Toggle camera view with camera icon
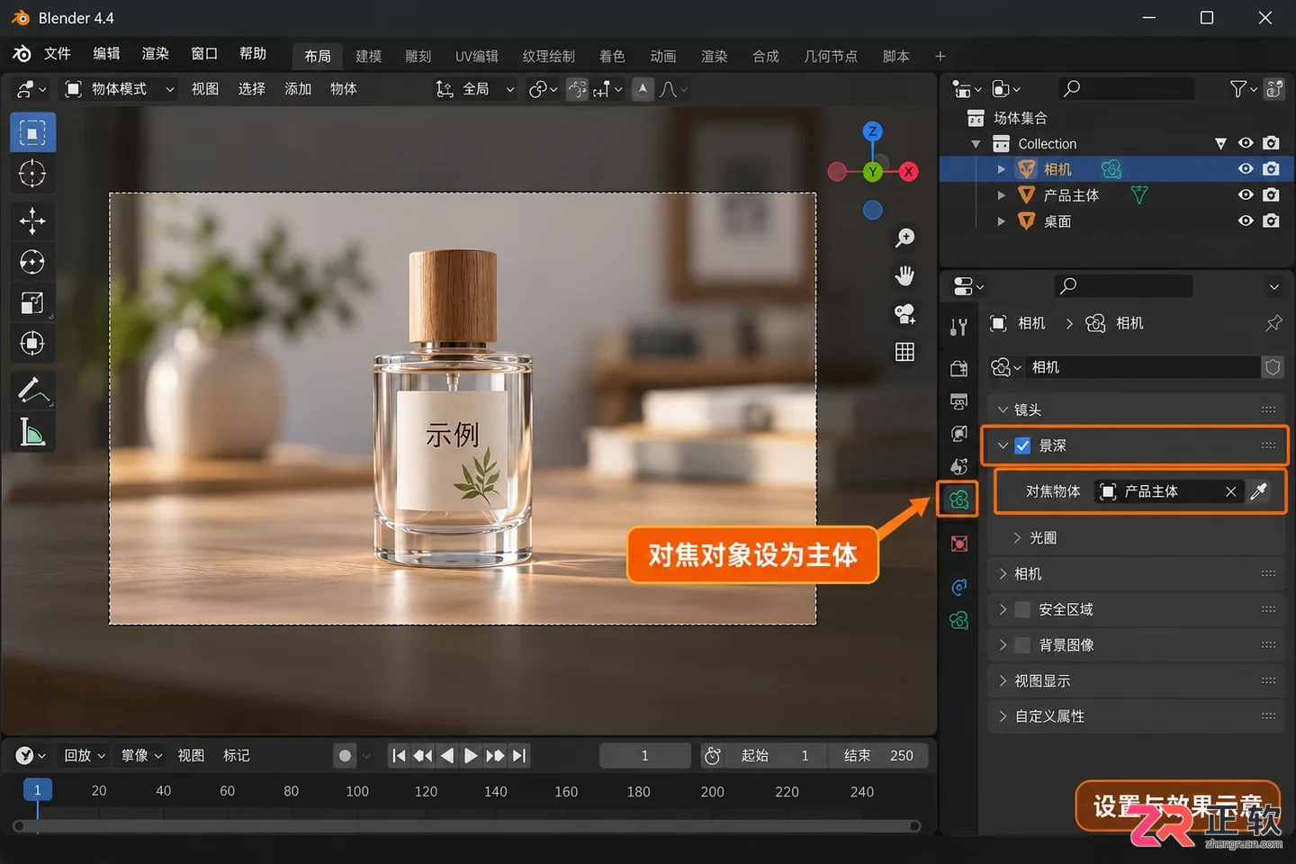Viewport: 1296px width, 864px height. click(x=904, y=313)
